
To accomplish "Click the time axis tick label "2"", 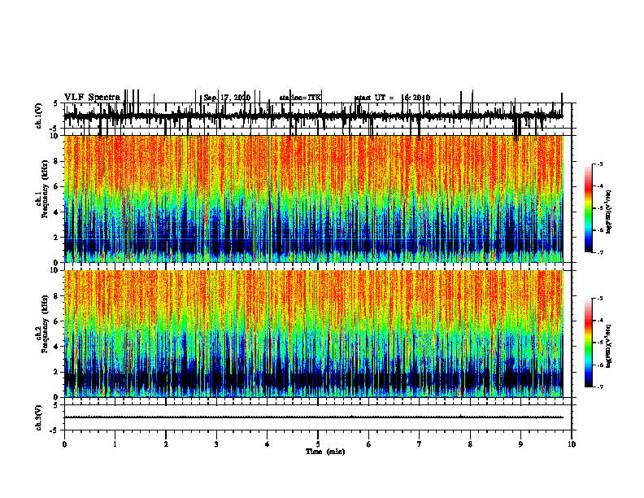I will (x=166, y=444).
